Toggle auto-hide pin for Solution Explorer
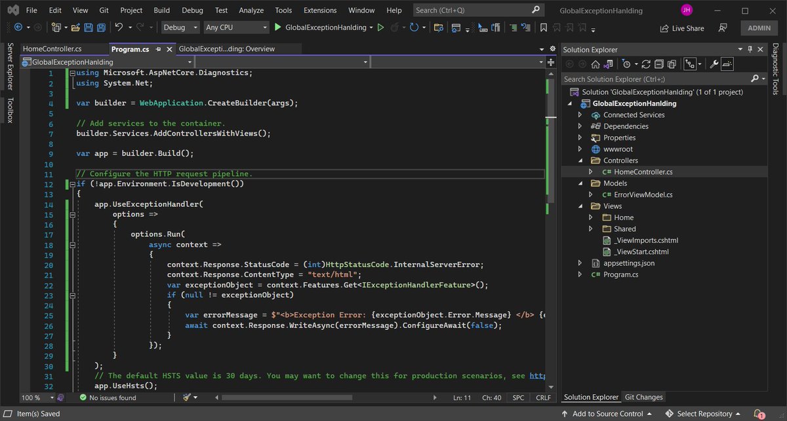 click(x=750, y=49)
